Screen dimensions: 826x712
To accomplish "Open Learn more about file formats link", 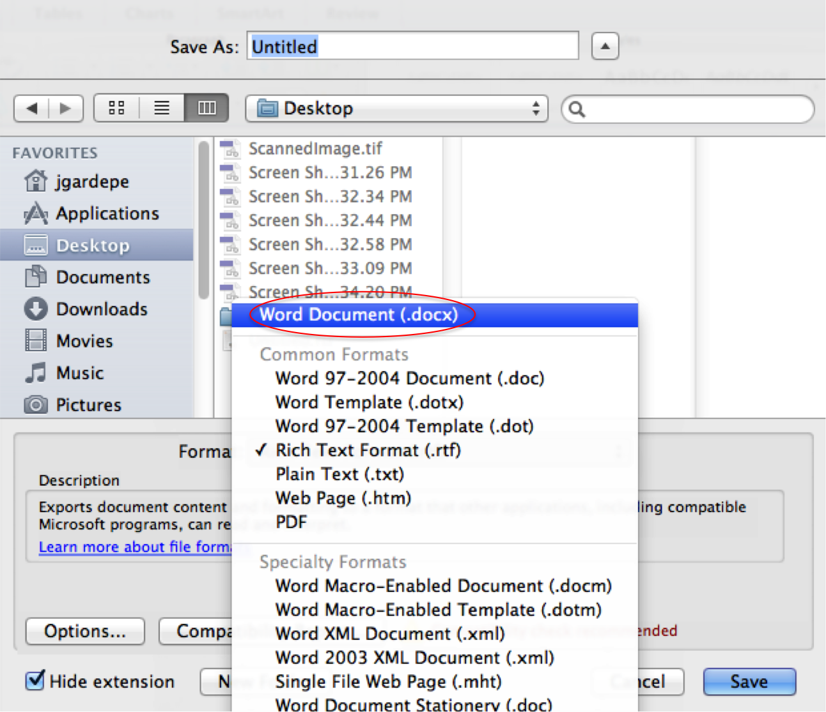I will [136, 547].
